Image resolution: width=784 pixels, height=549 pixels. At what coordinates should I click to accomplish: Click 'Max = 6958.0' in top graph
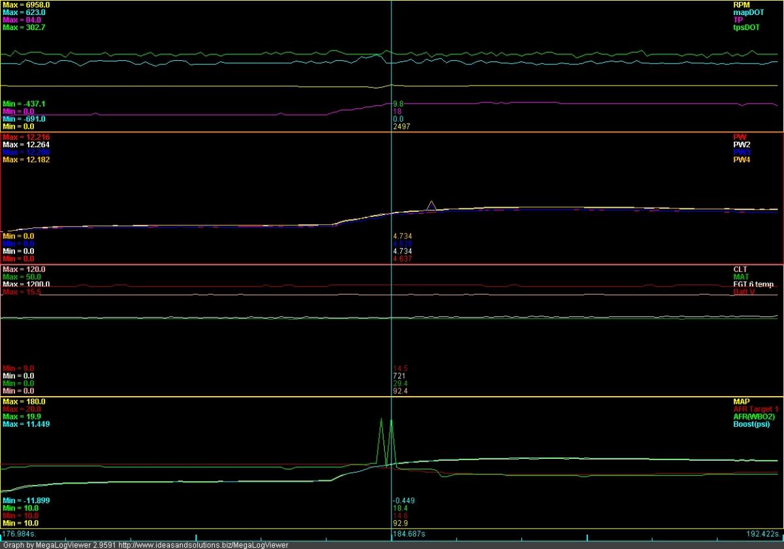(26, 5)
